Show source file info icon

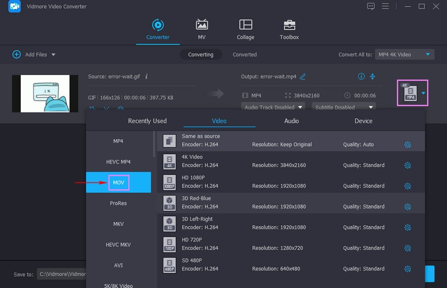point(147,76)
